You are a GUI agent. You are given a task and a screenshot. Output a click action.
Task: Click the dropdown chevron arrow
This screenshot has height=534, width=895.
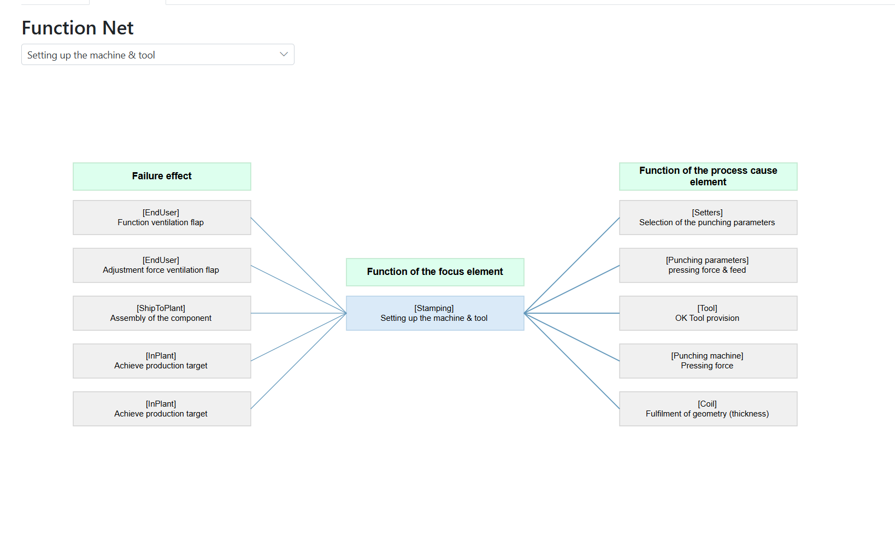[283, 54]
